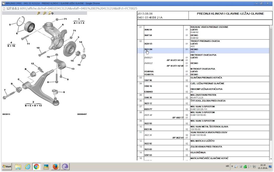Click the show desktop button
Image resolution: width=274 pixels, height=172 pixels.
(270, 166)
